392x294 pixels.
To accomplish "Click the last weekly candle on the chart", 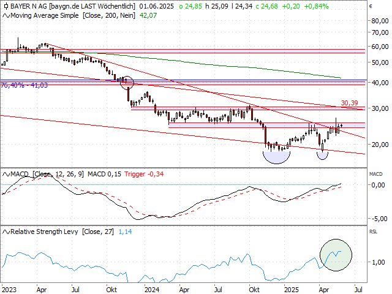I will (x=342, y=126).
